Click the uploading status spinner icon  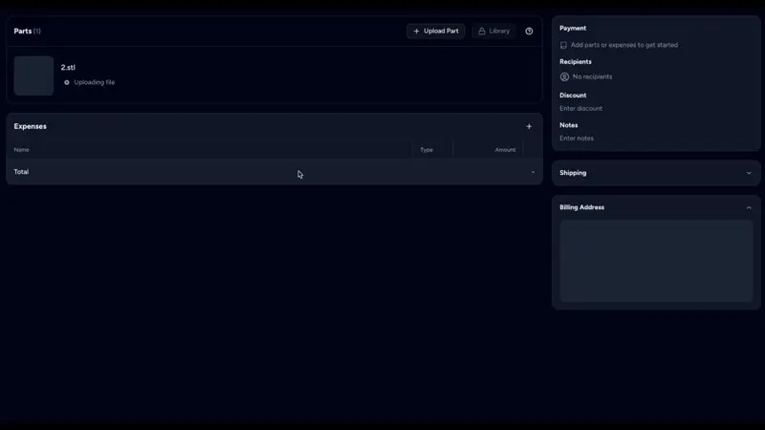click(x=67, y=82)
